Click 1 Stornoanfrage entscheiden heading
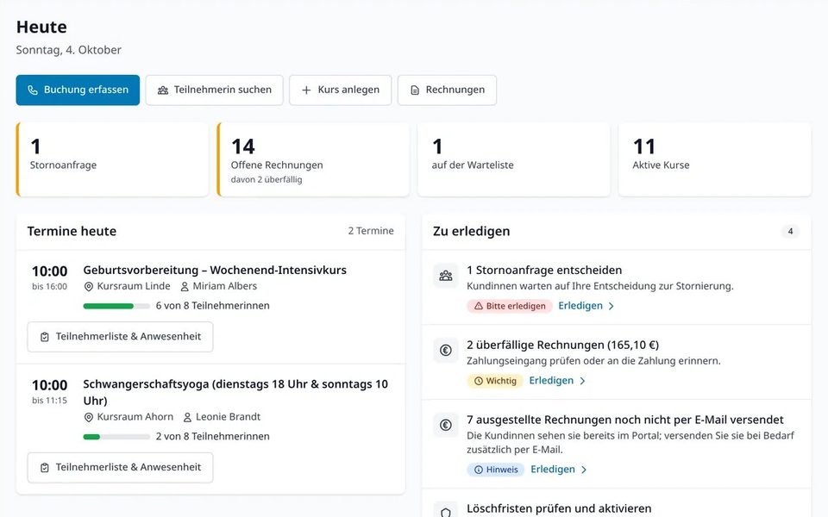Image resolution: width=828 pixels, height=517 pixels. click(544, 271)
